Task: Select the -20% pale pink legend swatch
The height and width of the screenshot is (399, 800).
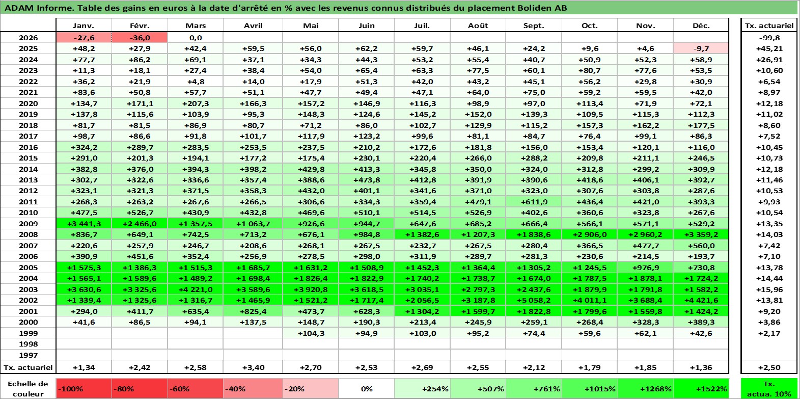Action: pyautogui.click(x=311, y=388)
